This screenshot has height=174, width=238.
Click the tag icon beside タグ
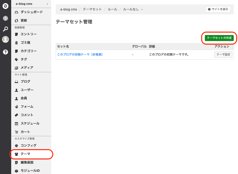[17, 60]
